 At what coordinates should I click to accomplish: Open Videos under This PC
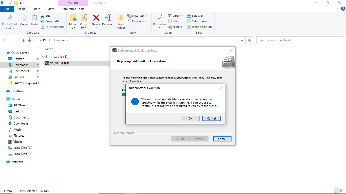(18, 142)
